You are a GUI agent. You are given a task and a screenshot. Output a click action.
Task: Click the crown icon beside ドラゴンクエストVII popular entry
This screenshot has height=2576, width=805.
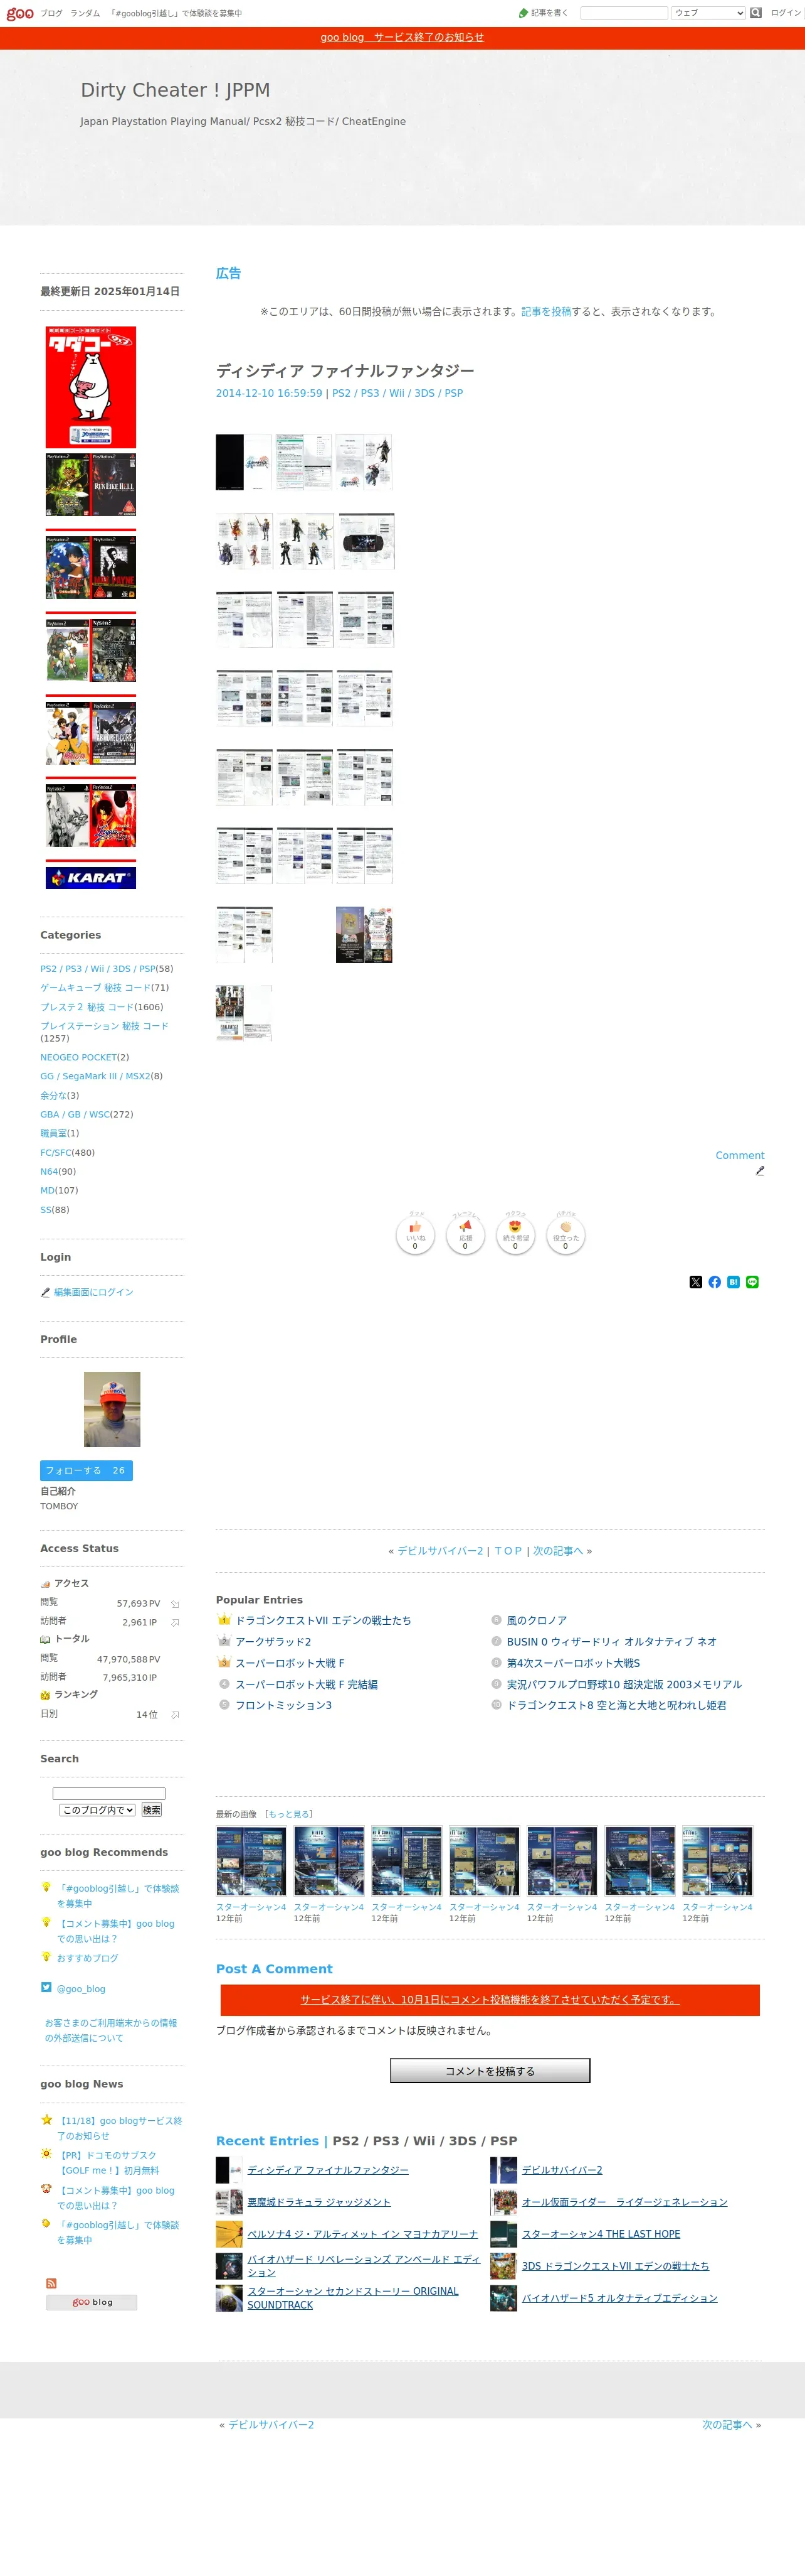pos(224,1619)
